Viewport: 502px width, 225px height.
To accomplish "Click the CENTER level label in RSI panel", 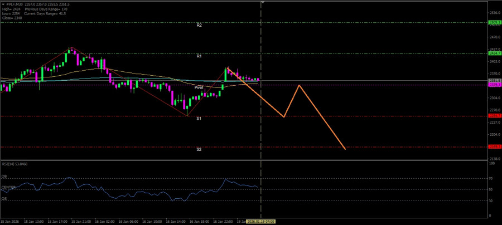I will click(x=8, y=187).
